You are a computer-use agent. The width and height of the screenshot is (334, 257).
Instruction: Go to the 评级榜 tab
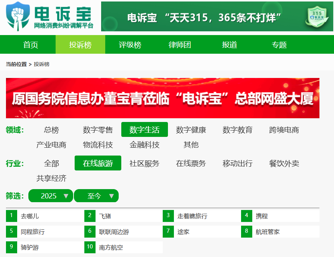130,44
